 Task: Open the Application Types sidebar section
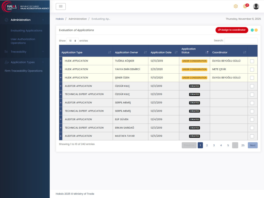click(x=22, y=62)
